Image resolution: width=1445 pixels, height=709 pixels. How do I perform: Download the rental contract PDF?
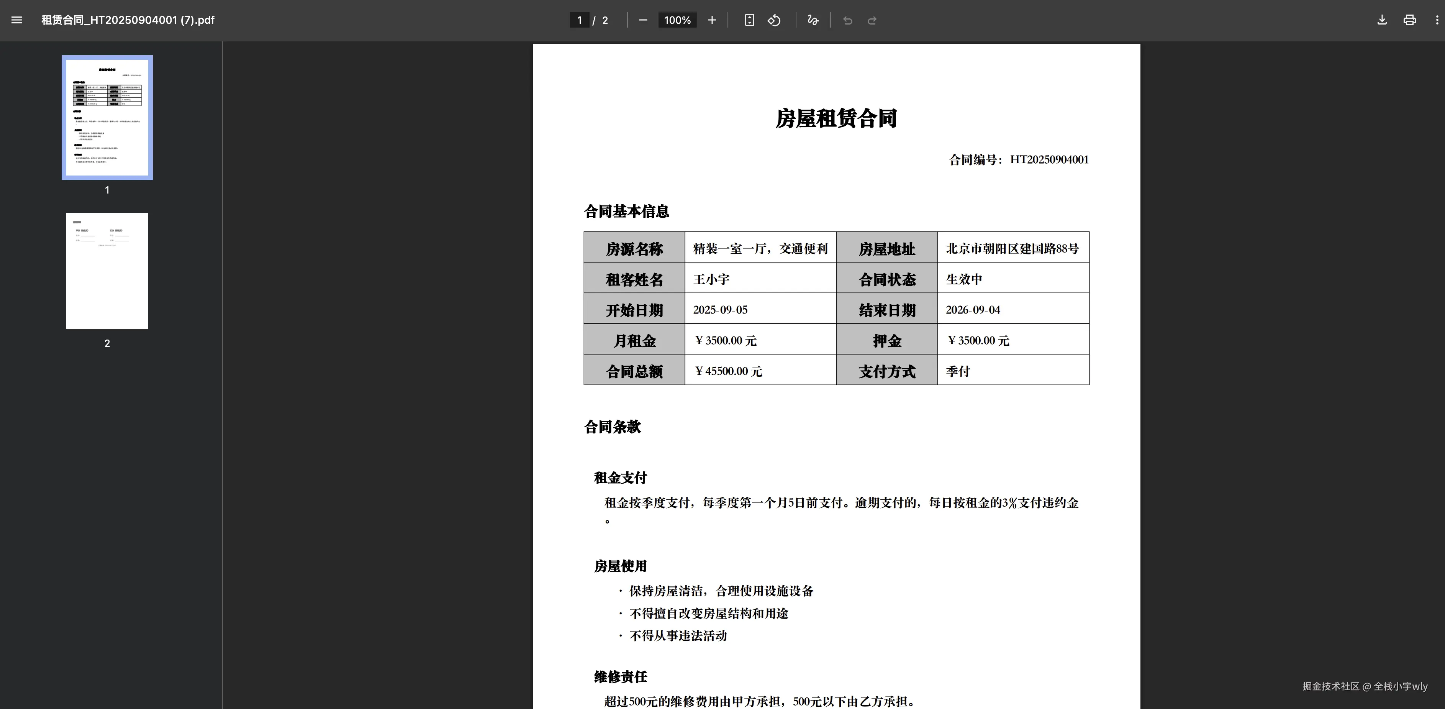click(x=1382, y=20)
